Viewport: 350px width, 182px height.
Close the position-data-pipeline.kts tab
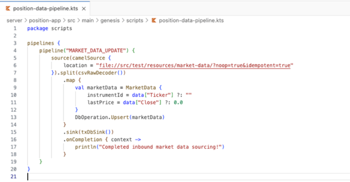click(84, 9)
